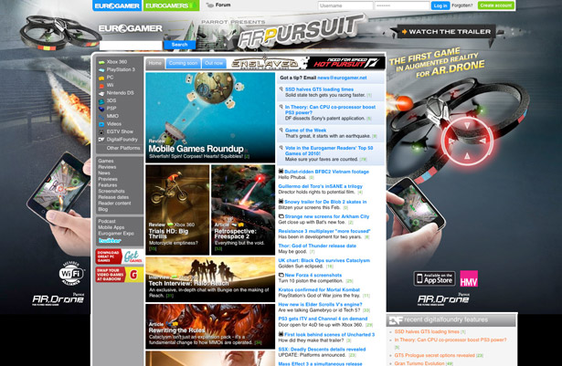
Task: Open Thor: God of Thunder release date
Action: click(317, 246)
